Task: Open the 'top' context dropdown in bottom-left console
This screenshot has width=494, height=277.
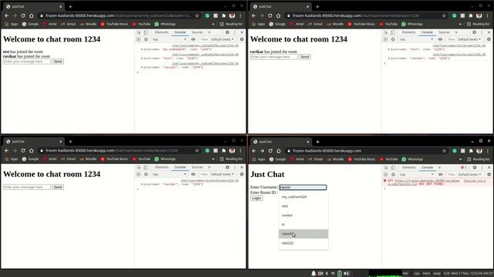Action: (x=169, y=175)
